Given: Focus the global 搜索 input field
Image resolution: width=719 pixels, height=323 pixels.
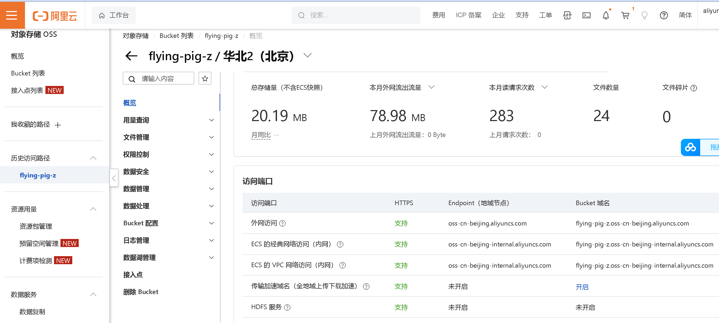Looking at the screenshot, I should point(356,15).
